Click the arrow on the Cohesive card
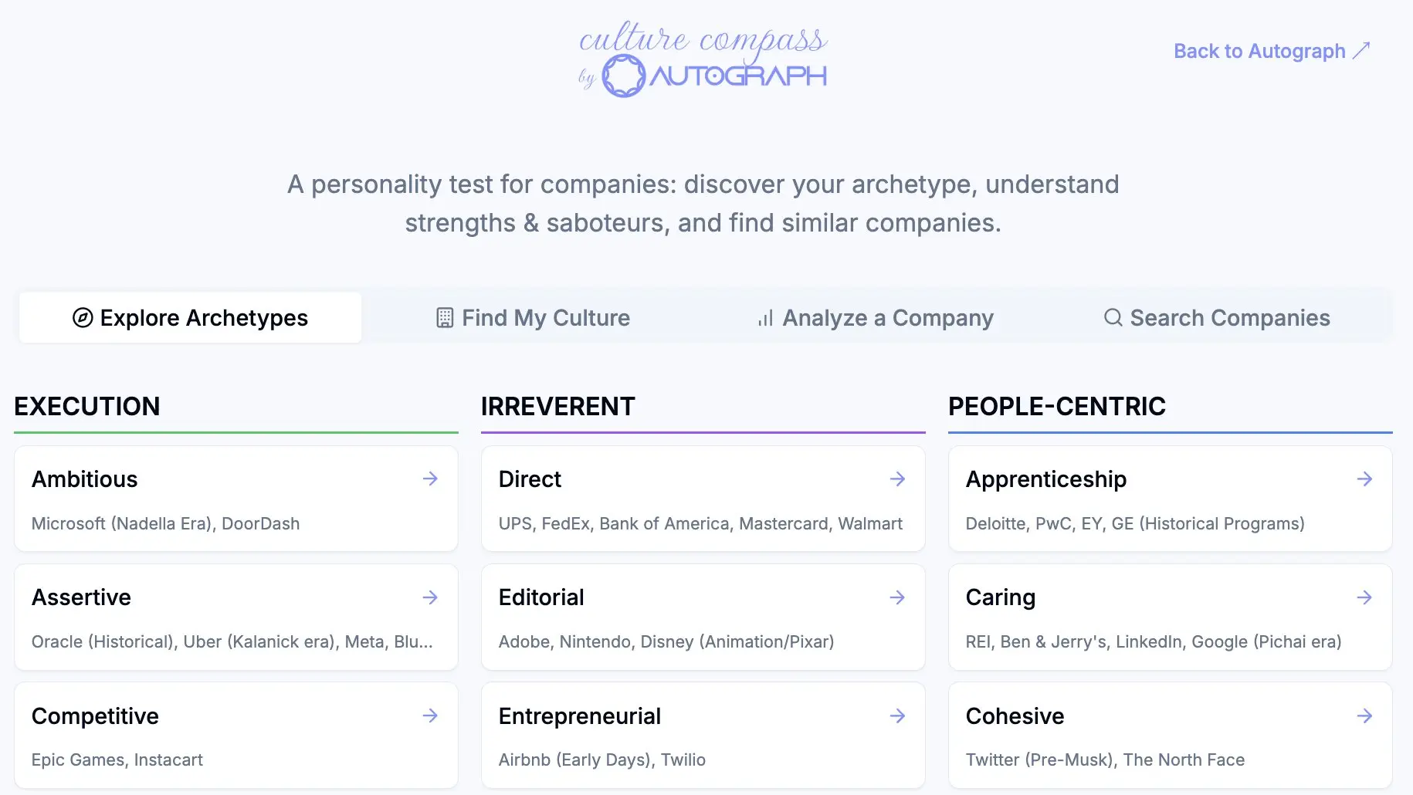This screenshot has width=1413, height=795. 1365,715
